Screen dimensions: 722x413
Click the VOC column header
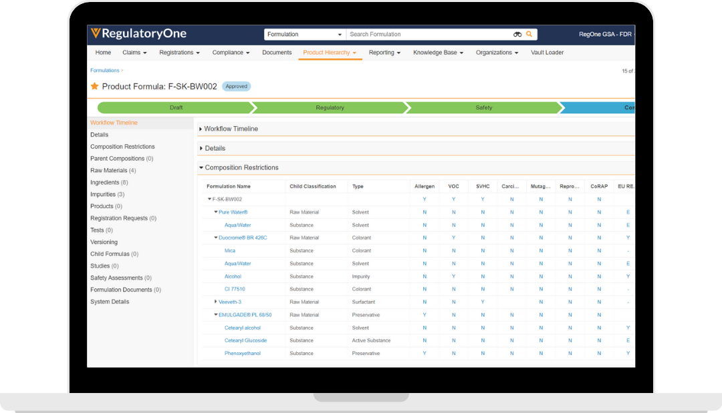pos(453,187)
